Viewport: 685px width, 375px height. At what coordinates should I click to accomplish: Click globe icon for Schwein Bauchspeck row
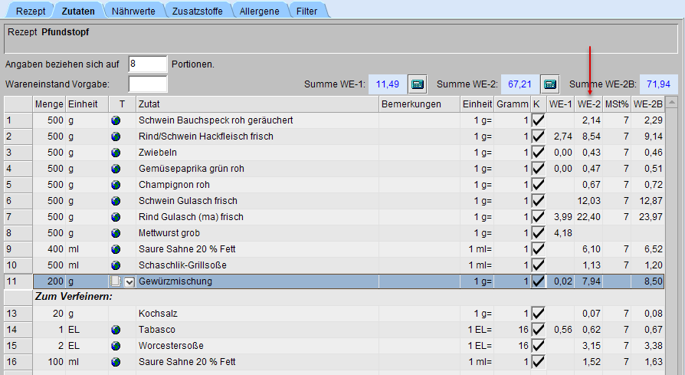tap(116, 120)
